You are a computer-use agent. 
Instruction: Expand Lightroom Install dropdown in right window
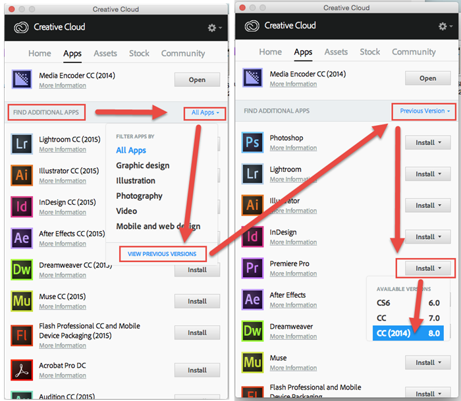[428, 174]
